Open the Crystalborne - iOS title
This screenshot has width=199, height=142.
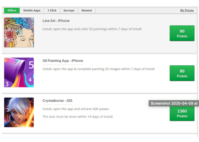57,101
